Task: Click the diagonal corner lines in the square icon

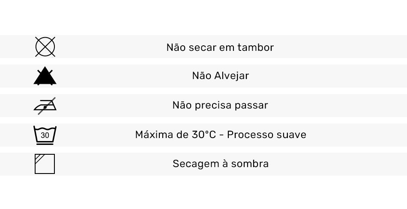Action: pos(39,158)
